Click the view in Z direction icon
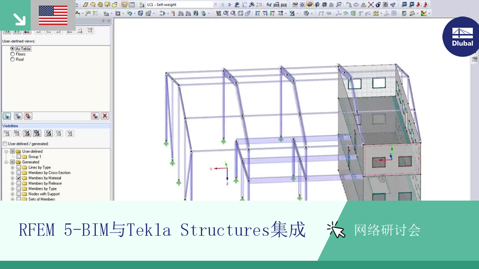This screenshot has height=269, width=479. point(273,13)
